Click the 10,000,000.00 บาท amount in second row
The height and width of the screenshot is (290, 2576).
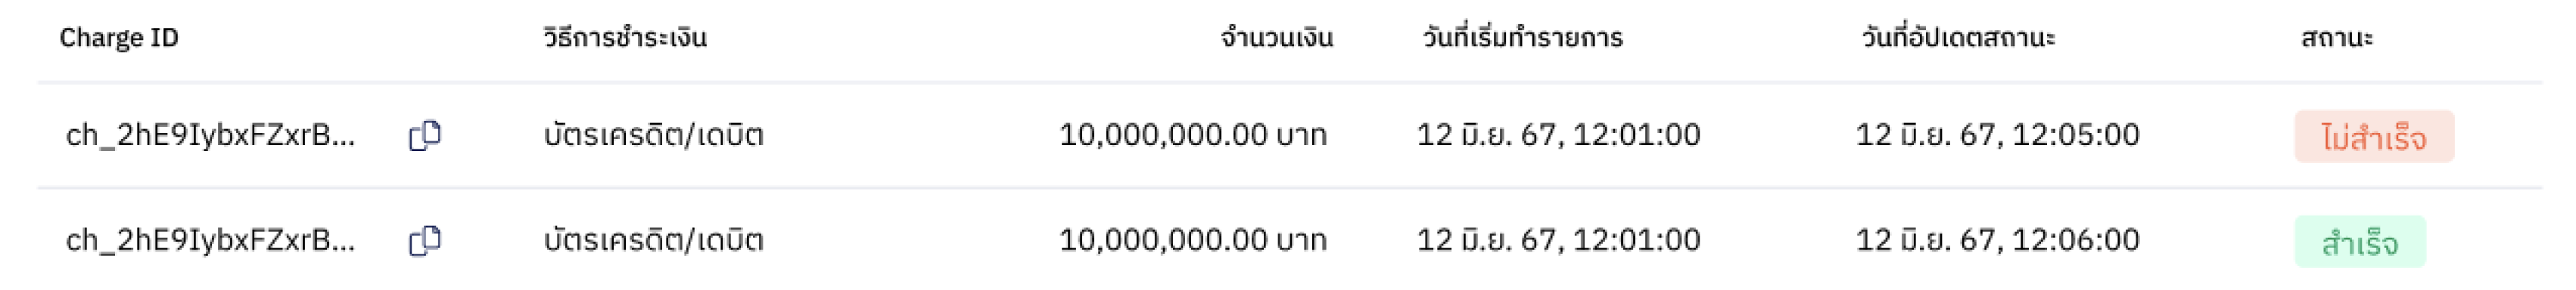click(x=1193, y=241)
